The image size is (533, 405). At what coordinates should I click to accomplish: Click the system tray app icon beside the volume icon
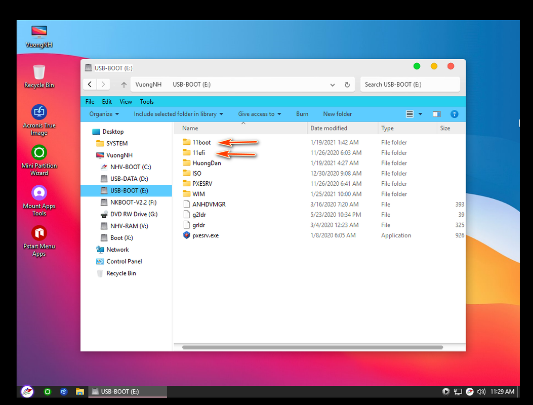click(x=469, y=392)
